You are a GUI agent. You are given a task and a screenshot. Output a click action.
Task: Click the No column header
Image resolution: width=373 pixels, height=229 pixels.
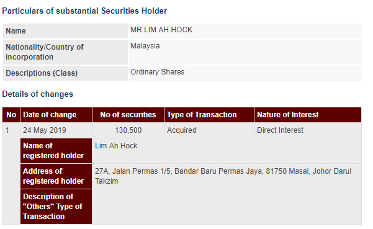(x=11, y=115)
